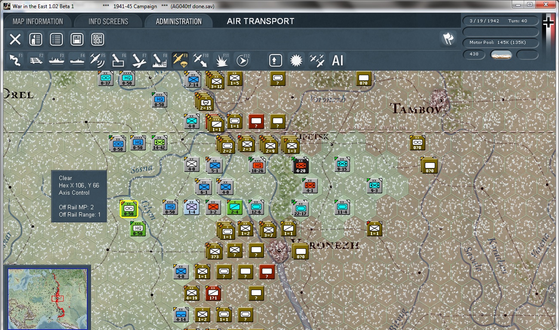This screenshot has width=559, height=330.
Task: Select the yellow-highlighted 0-50 unit
Action: (129, 208)
